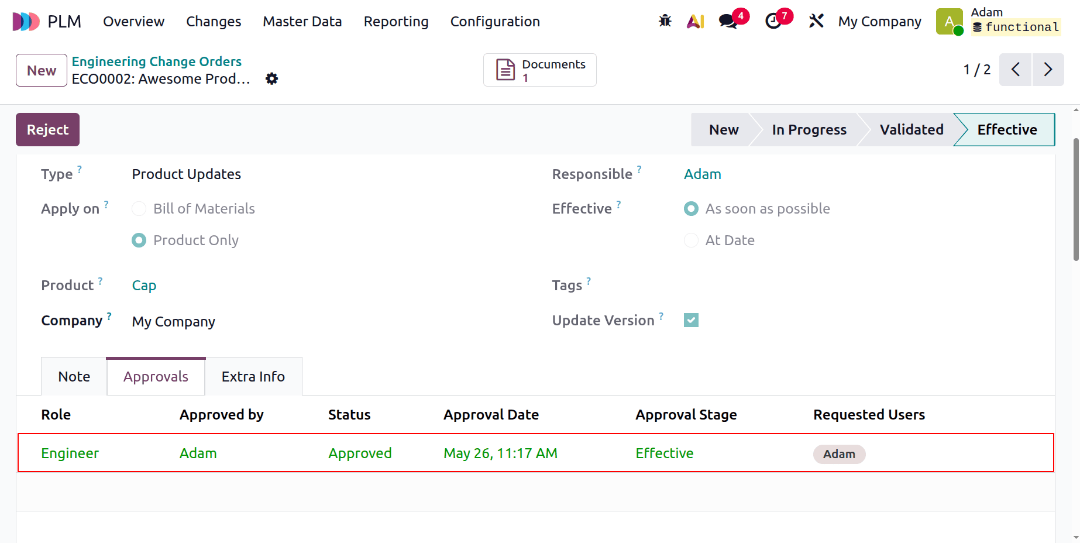This screenshot has height=543, width=1080.
Task: Click the Approved status cell
Action: click(360, 453)
